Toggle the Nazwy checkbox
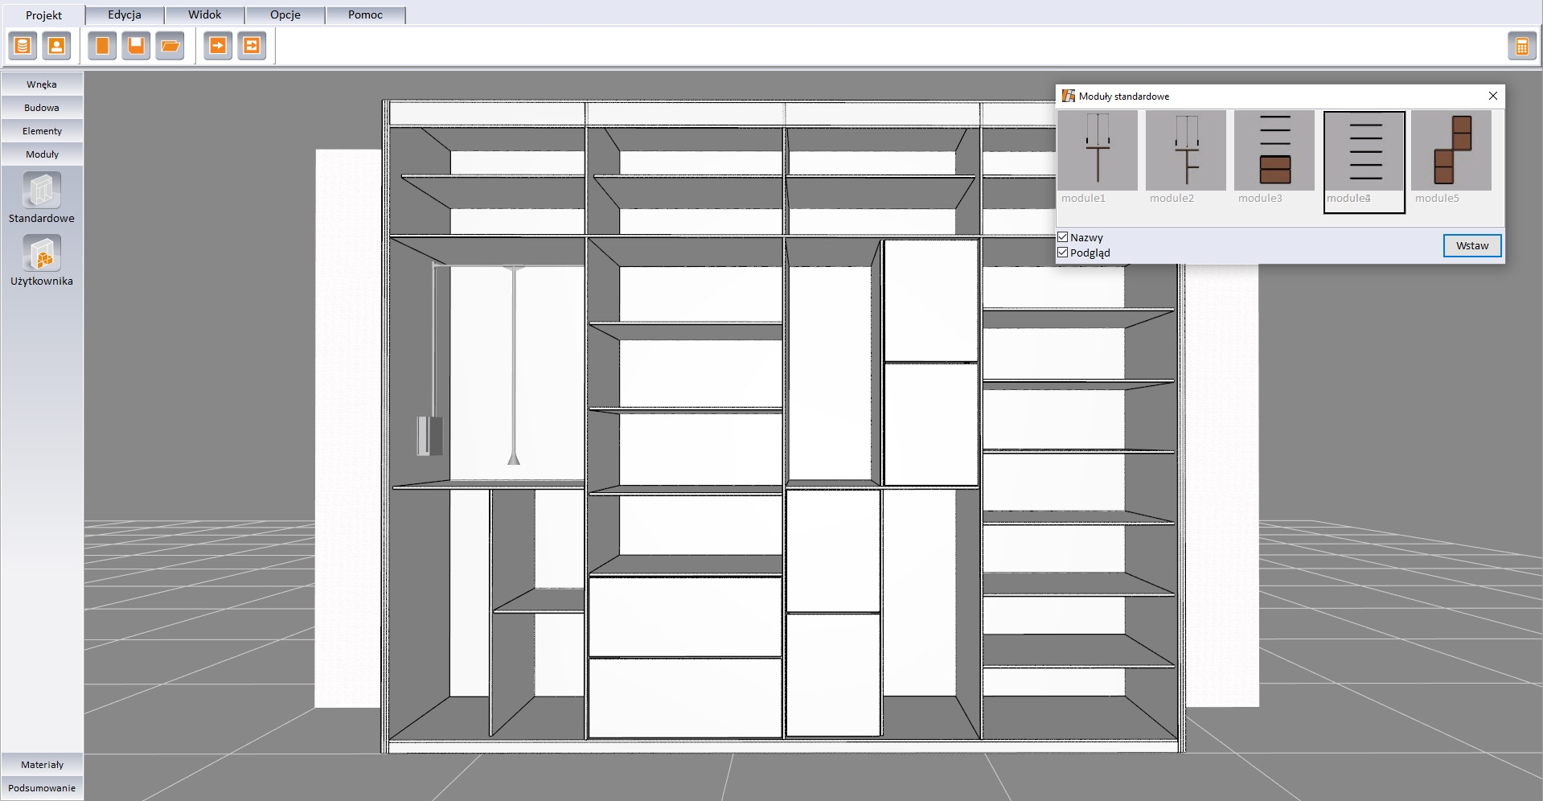 (1063, 237)
